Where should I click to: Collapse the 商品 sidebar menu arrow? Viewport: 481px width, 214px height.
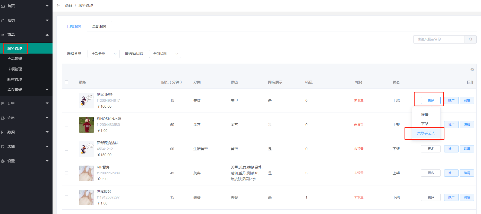pyautogui.click(x=47, y=35)
